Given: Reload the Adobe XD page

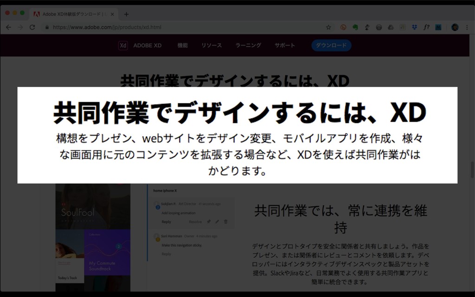Looking at the screenshot, I should 32,27.
